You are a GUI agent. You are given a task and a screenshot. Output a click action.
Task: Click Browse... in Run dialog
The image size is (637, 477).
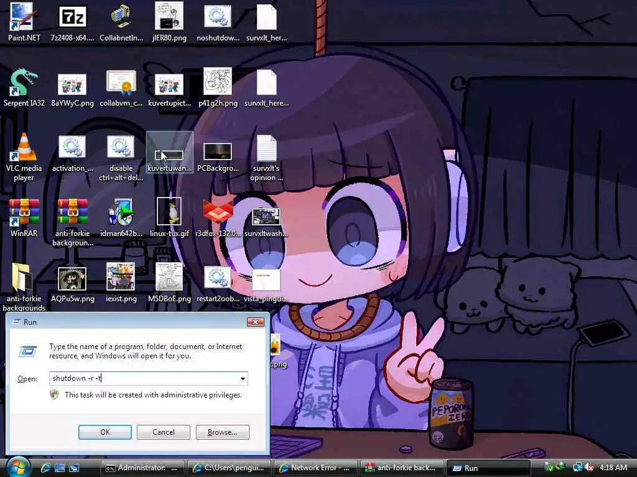click(222, 432)
